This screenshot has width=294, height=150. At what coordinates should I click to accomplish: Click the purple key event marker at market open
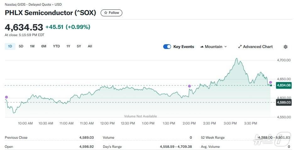[x=6, y=97]
